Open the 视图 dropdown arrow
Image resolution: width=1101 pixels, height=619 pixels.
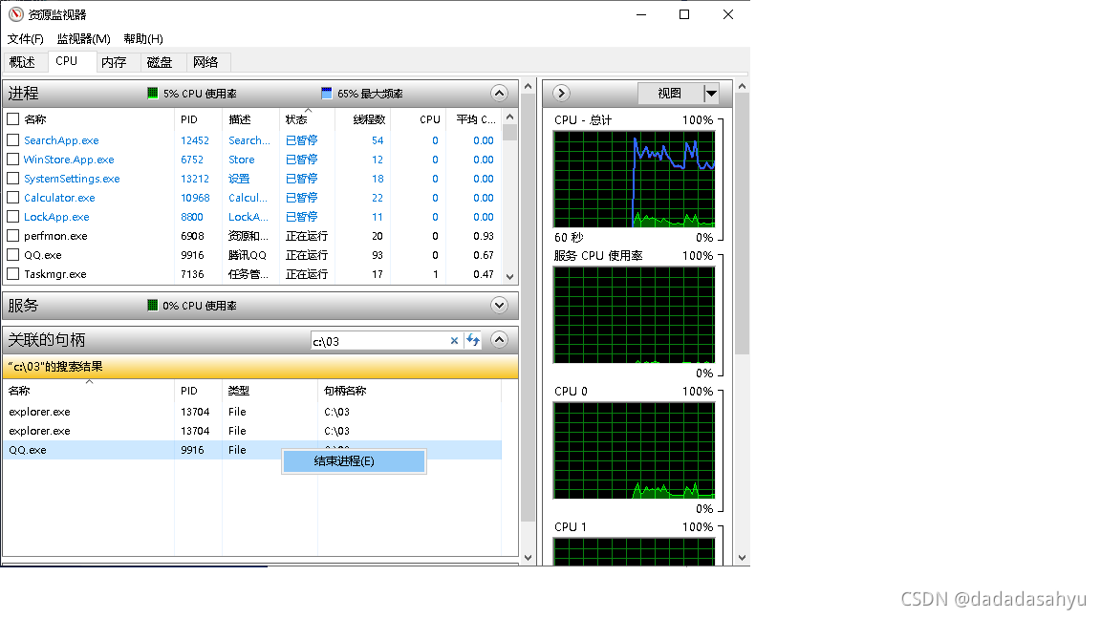pos(711,94)
